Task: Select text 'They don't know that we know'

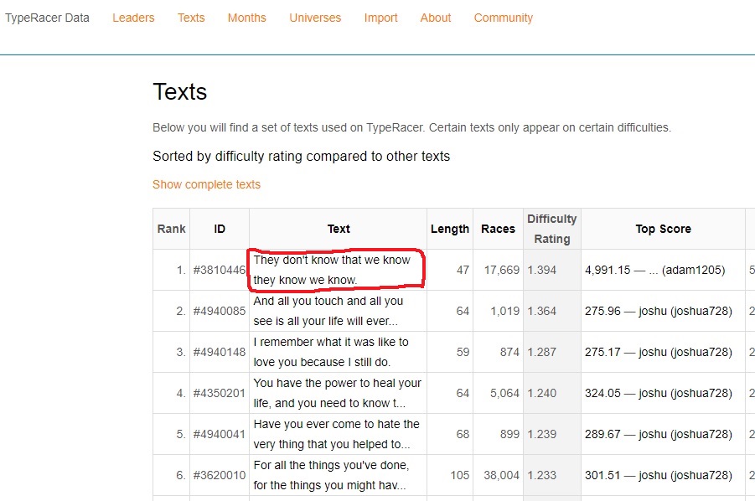Action: pos(332,260)
